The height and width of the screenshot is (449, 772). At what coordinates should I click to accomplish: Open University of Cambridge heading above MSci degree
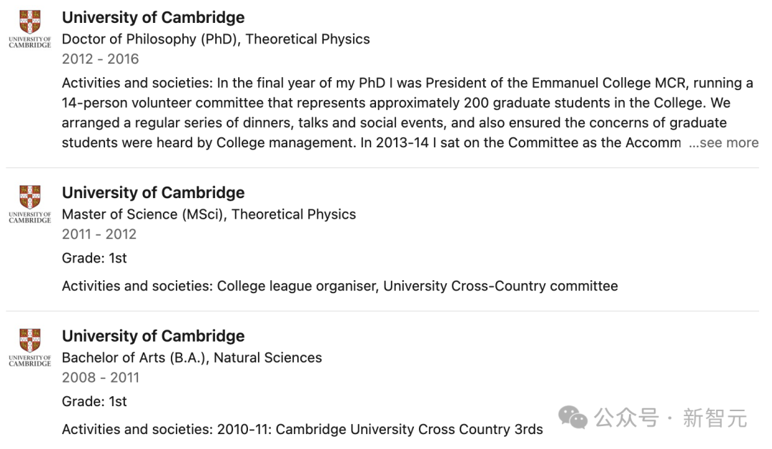coord(153,192)
